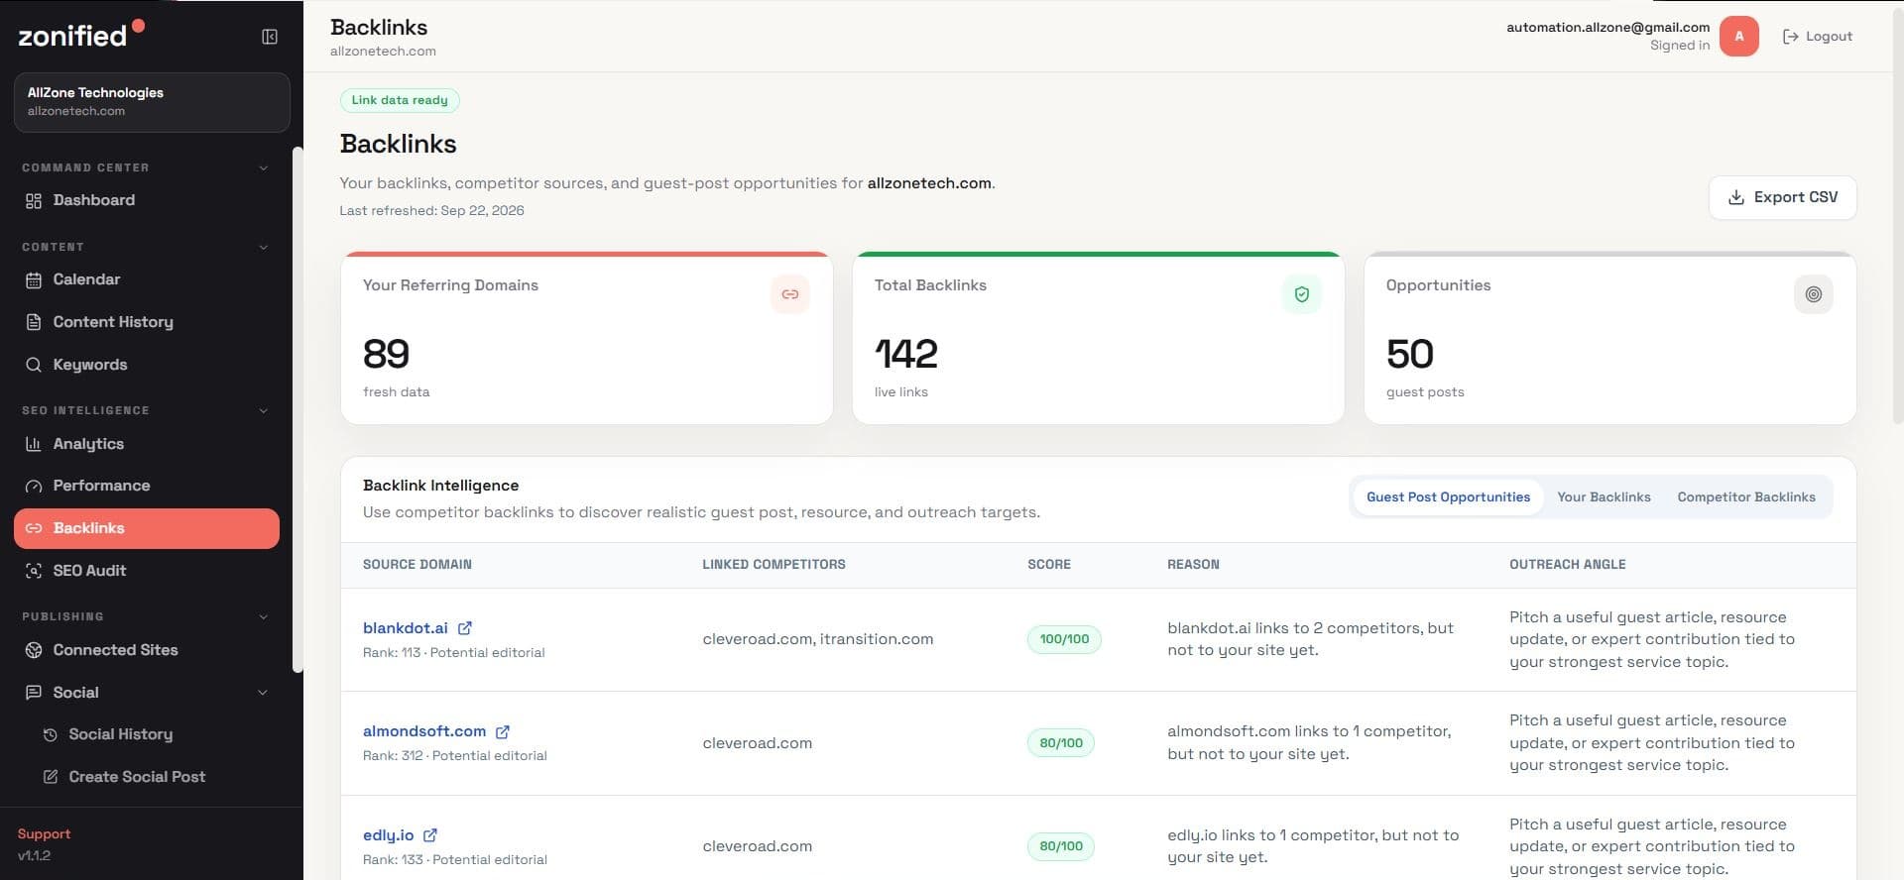Click the link icon on Referring Domains card

pyautogui.click(x=790, y=294)
